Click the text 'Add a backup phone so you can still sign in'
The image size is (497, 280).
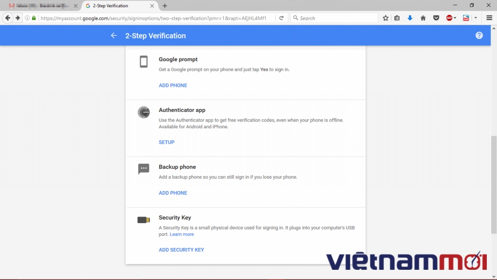(204, 177)
